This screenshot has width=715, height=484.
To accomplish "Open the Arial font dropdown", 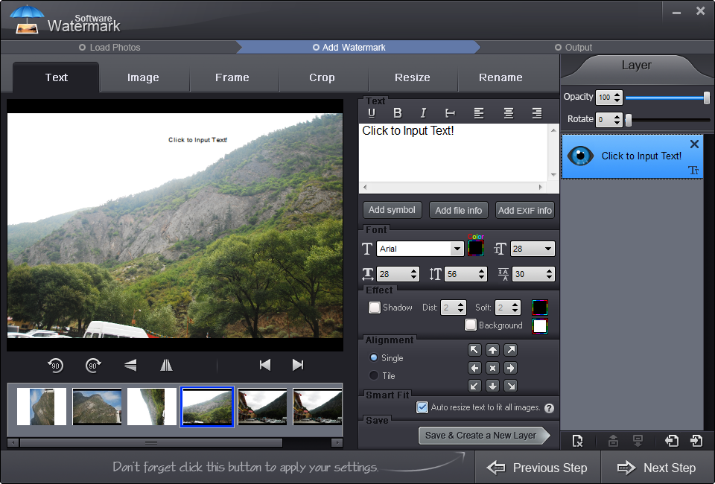I will [420, 249].
